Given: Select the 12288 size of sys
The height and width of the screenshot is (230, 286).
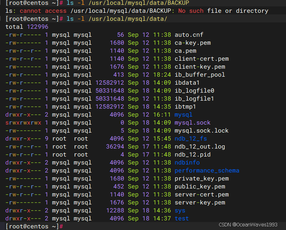Looking at the screenshot, I should [x=115, y=210].
